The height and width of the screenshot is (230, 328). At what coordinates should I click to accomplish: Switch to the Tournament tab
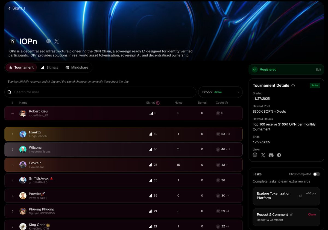coord(21,68)
